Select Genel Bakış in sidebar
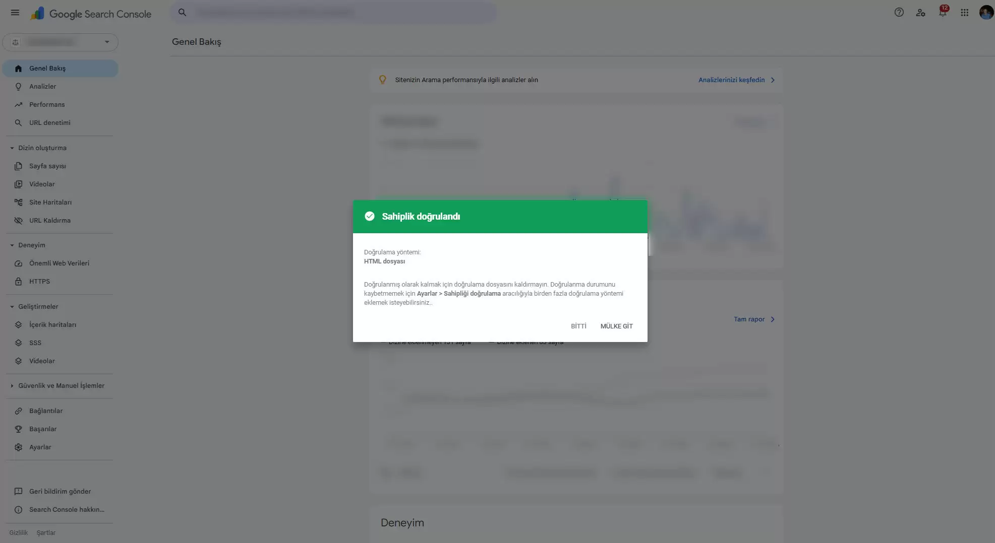 61,69
